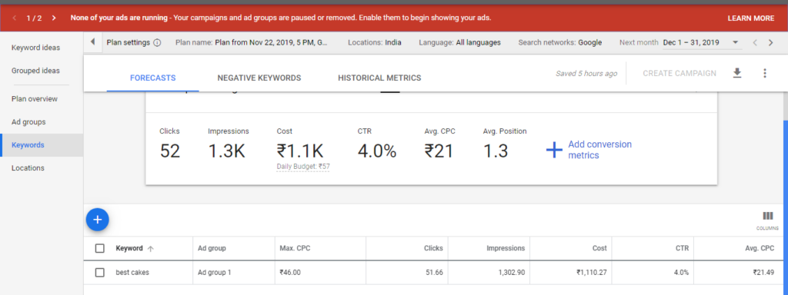Viewport: 788px width, 295px height.
Task: Open Plan overview in sidebar
Action: point(35,99)
